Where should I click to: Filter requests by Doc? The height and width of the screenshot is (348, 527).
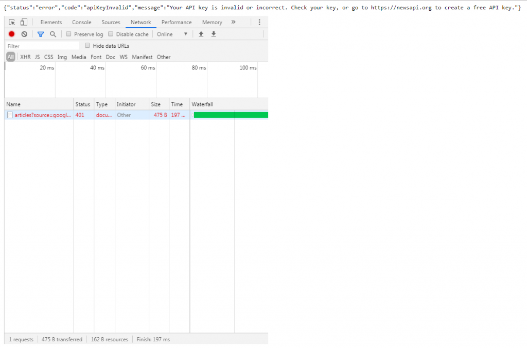click(111, 57)
